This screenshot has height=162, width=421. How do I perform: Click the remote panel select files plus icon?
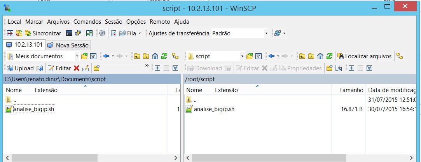[351, 68]
